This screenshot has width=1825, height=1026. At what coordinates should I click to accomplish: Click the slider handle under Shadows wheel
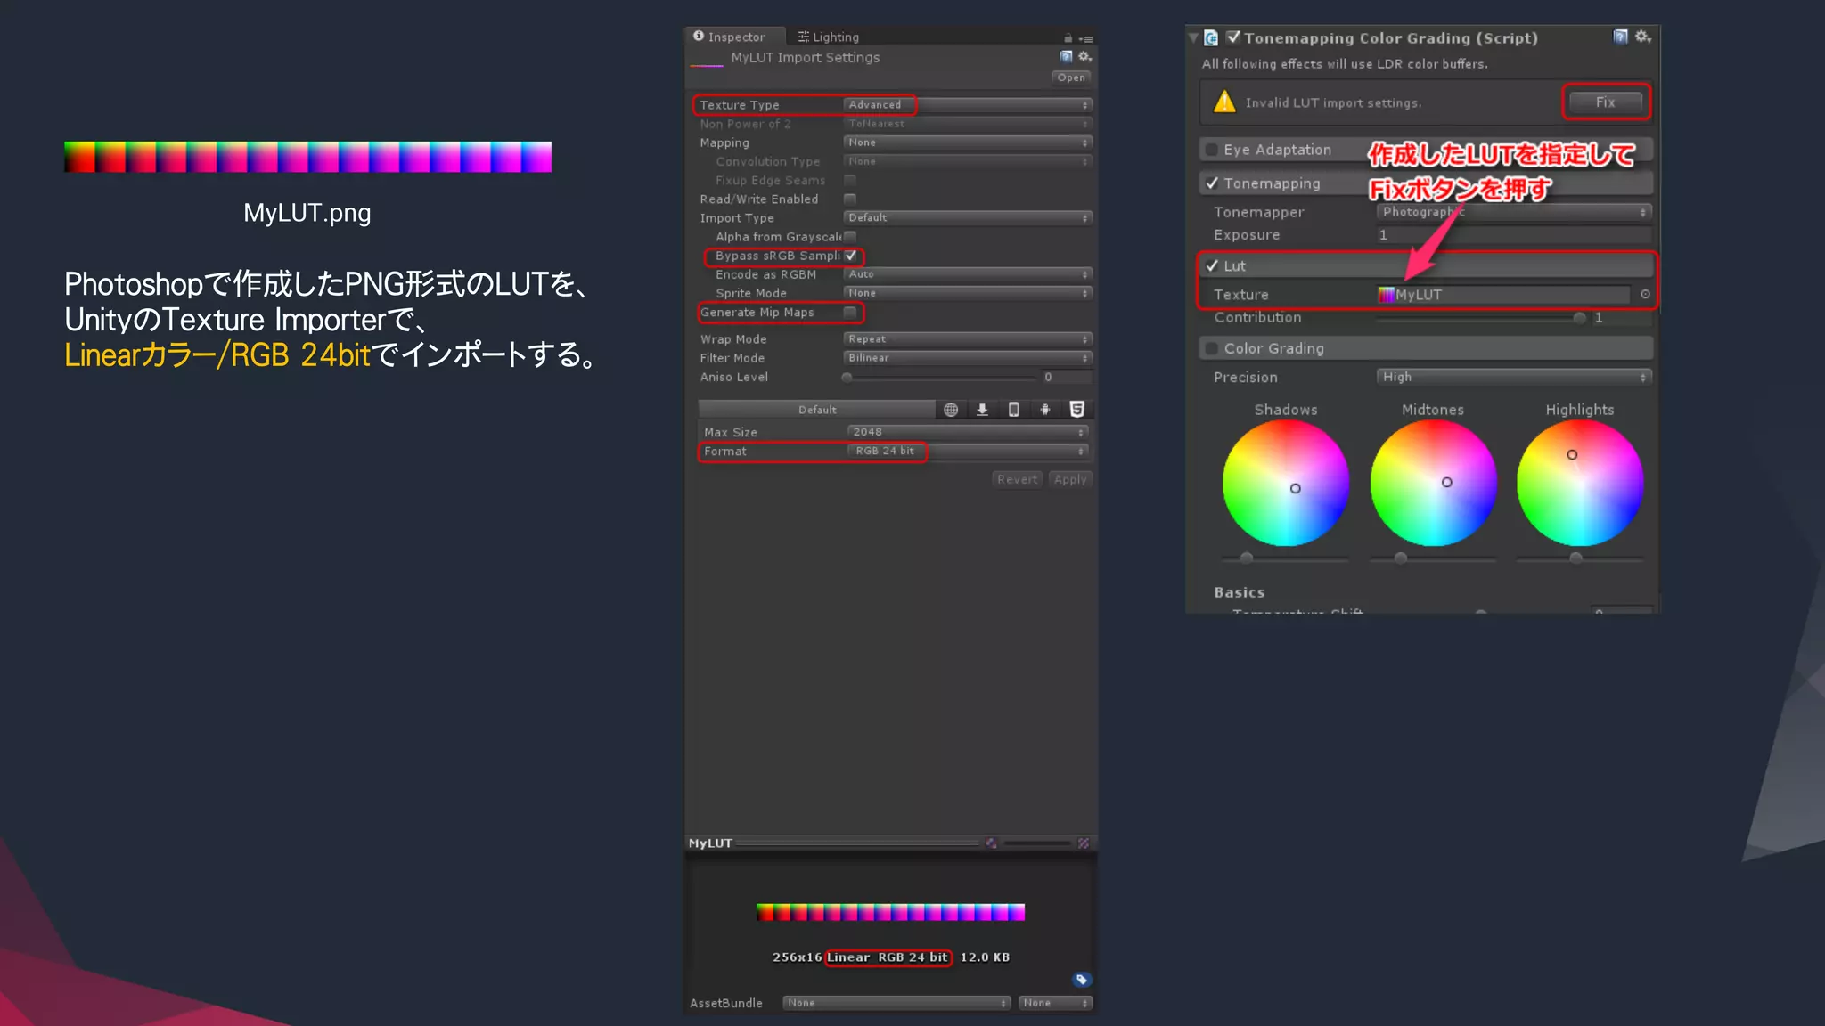click(1247, 558)
